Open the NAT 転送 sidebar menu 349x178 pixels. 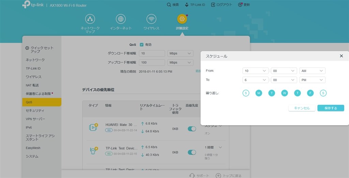(x=32, y=85)
